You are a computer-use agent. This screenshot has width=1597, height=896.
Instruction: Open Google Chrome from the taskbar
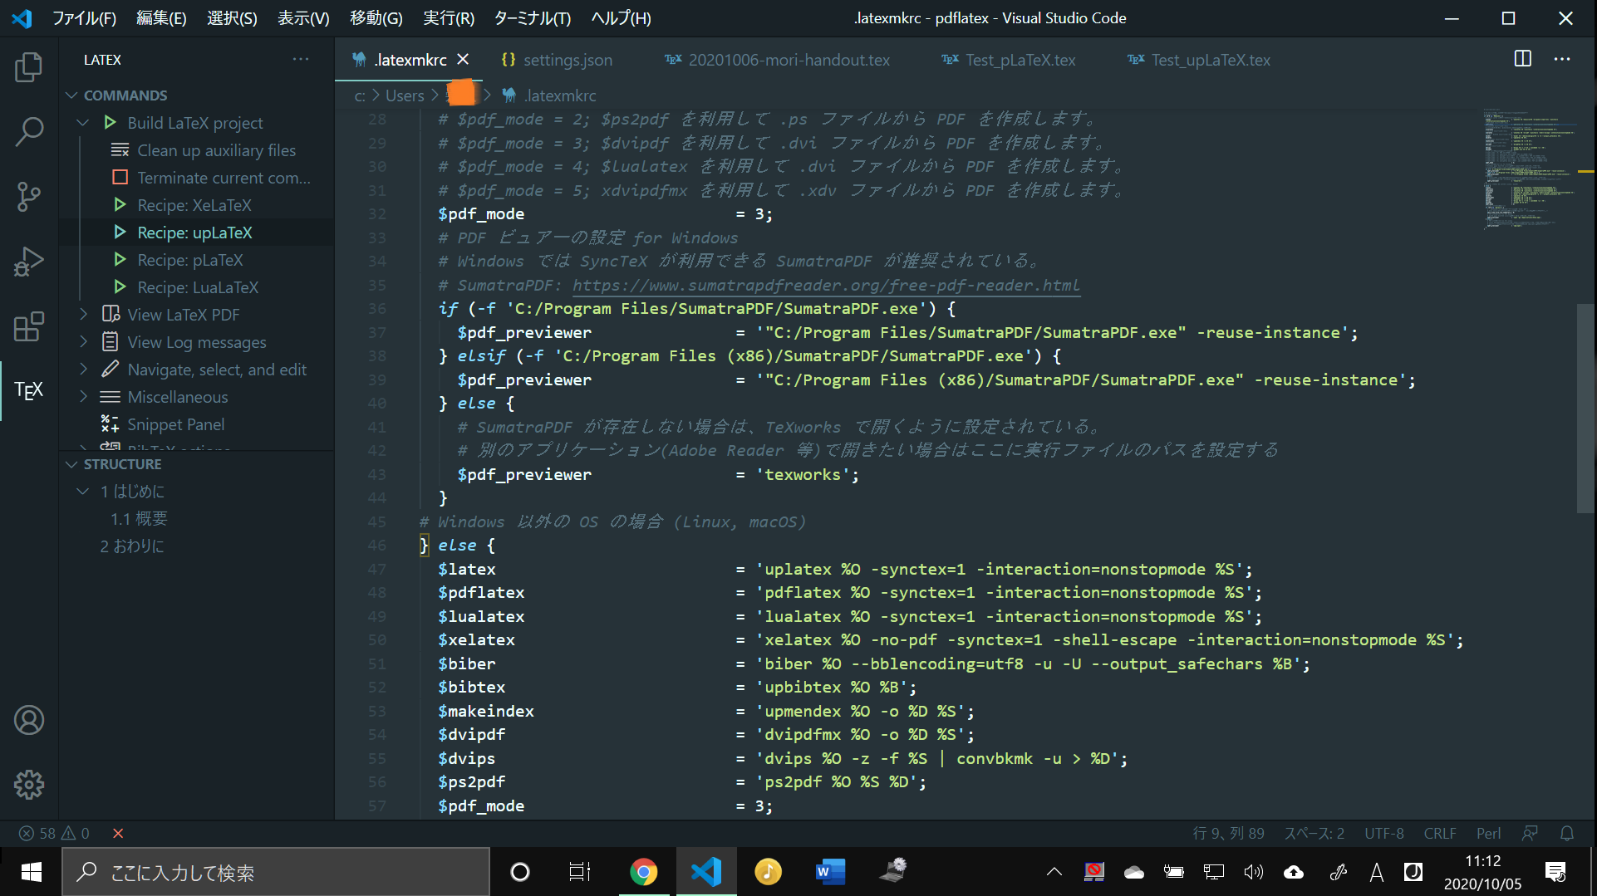click(x=644, y=872)
